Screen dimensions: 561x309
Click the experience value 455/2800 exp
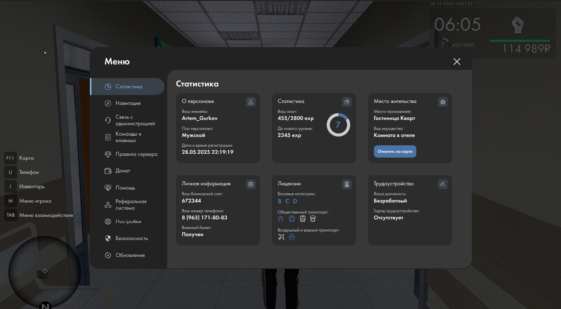pyautogui.click(x=296, y=118)
